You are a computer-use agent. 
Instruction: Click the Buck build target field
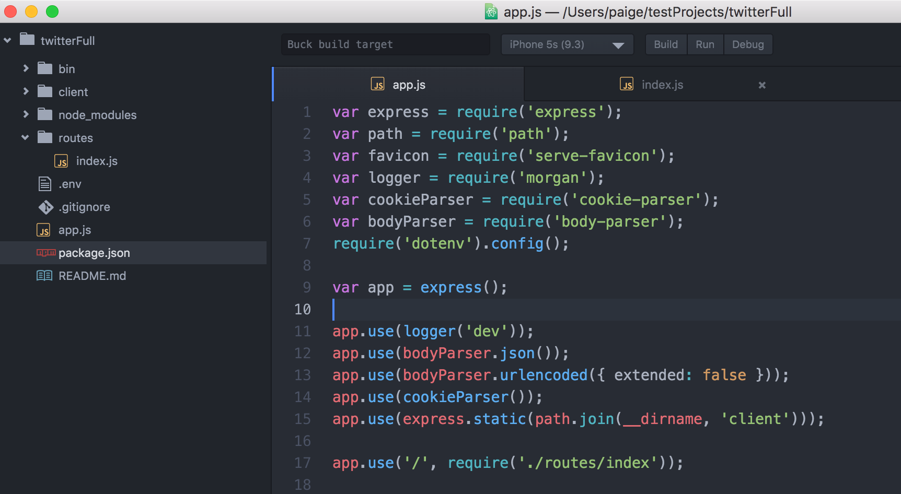[x=385, y=44]
